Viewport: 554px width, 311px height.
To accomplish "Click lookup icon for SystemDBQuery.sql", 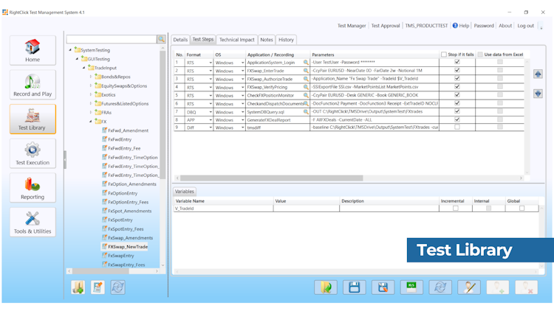I will click(306, 112).
